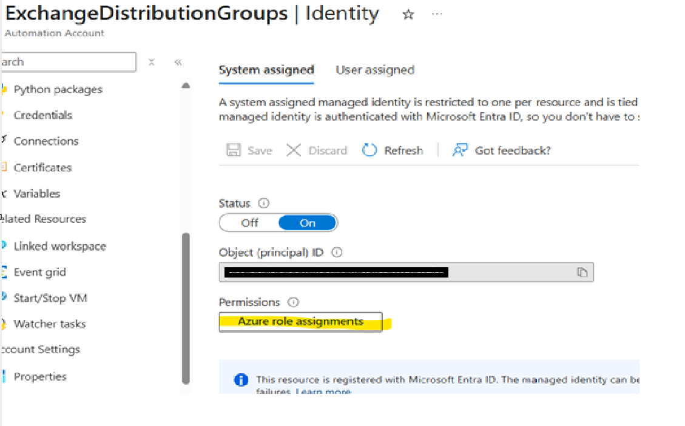The height and width of the screenshot is (426, 685).
Task: Click the ExchangeDistributionGroups | Identity page title
Action: (192, 13)
